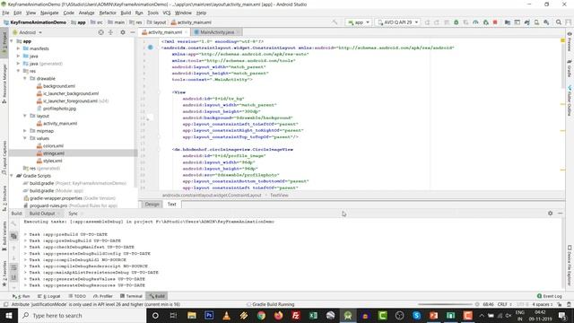Open the Run tool window
The height and width of the screenshot is (323, 574).
pos(22,296)
